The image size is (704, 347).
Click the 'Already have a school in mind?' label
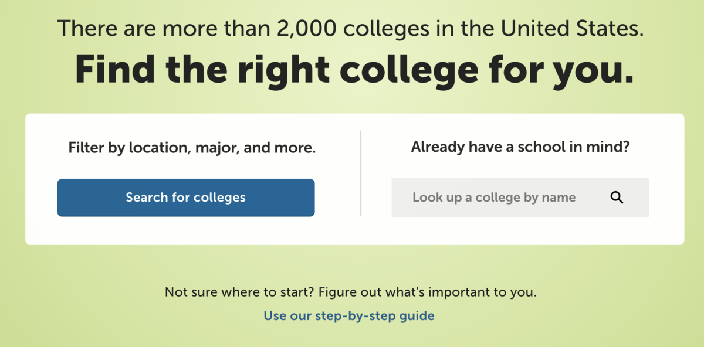(520, 147)
